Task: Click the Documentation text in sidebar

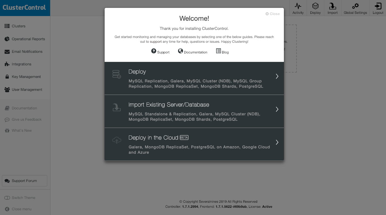Action: coord(24,108)
